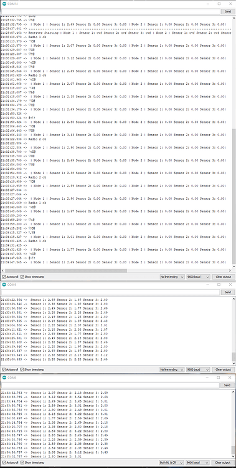Click the Arduino icon in COM14 title bar
236x468 pixels.
(x=4, y=4)
